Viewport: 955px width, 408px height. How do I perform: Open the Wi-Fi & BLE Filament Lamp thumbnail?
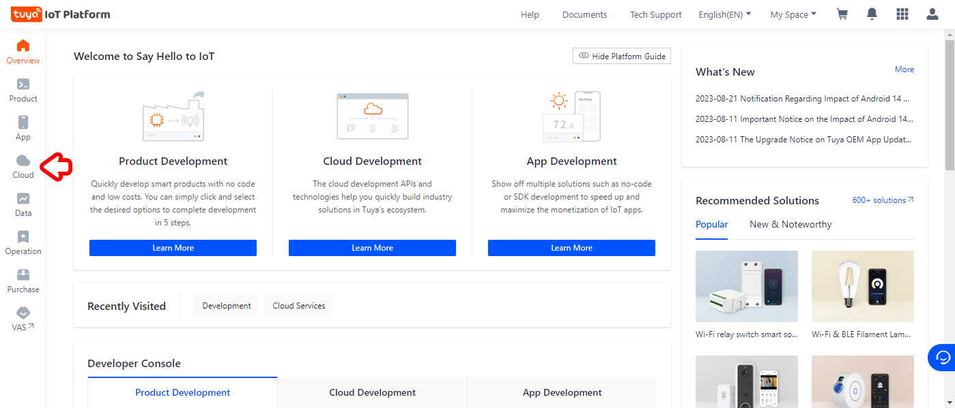(863, 286)
